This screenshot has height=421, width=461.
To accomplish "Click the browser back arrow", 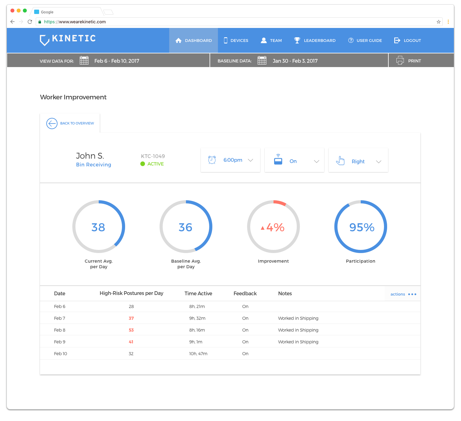I will (12, 22).
